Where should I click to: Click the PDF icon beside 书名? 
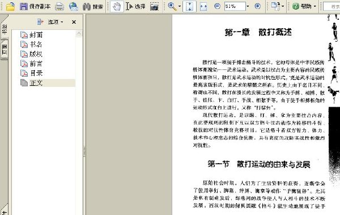point(24,45)
